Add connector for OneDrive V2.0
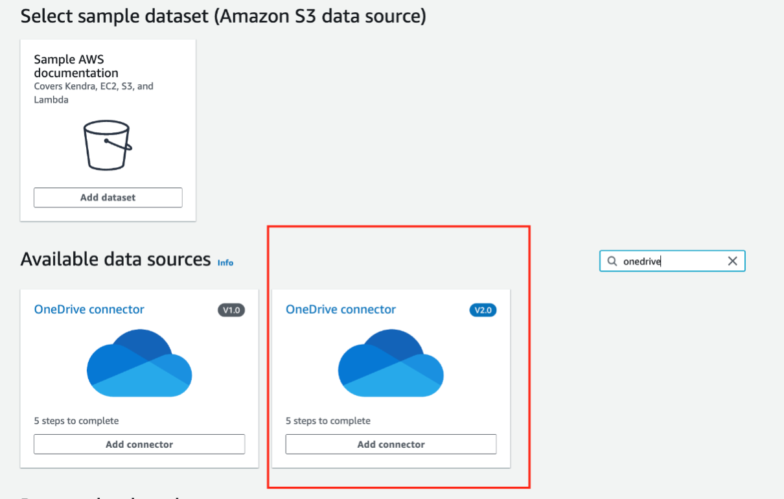Viewport: 784px width, 499px height. click(x=391, y=445)
